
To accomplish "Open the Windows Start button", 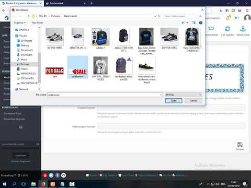I will coord(5,184).
